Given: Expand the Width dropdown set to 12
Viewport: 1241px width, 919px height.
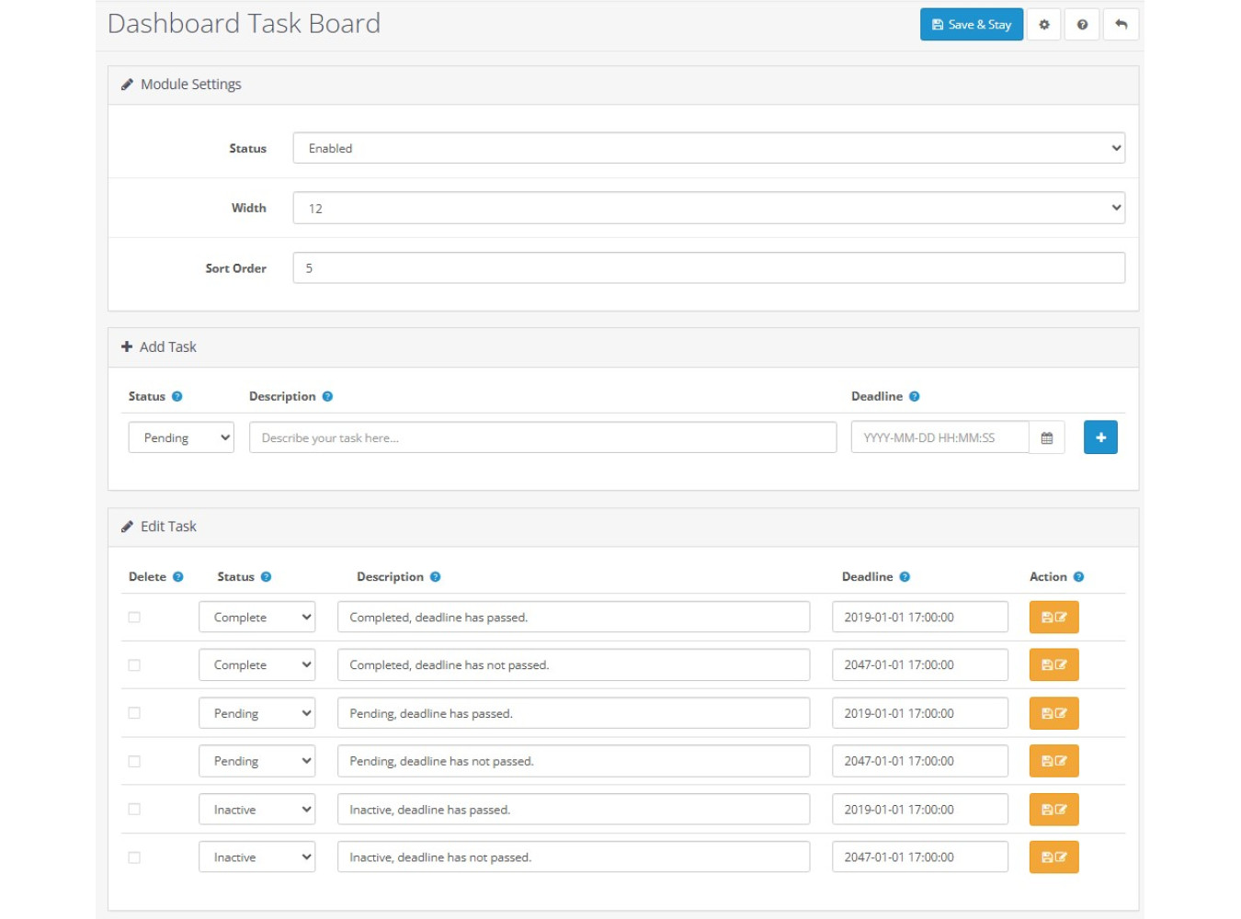Looking at the screenshot, I should coord(708,209).
